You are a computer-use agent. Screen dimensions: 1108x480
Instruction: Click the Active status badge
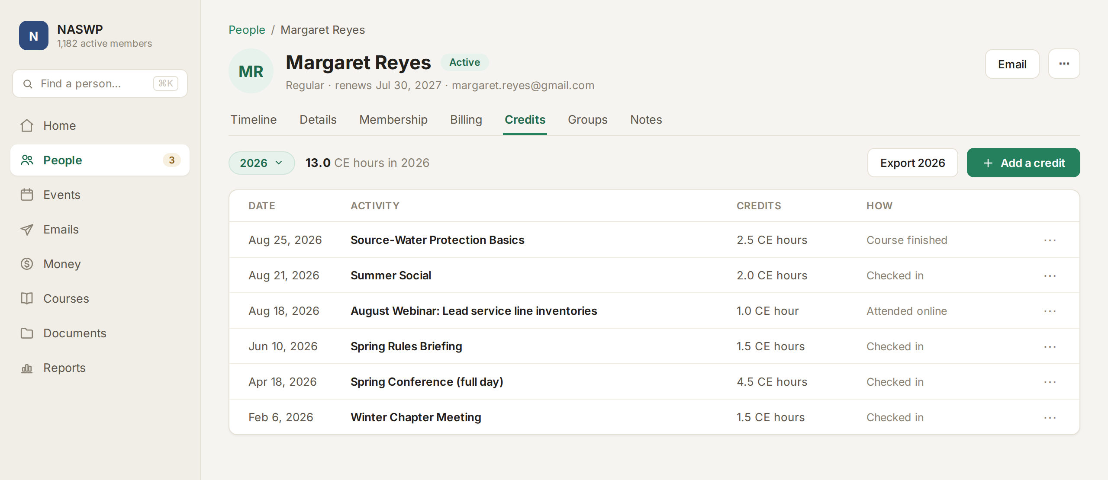465,62
